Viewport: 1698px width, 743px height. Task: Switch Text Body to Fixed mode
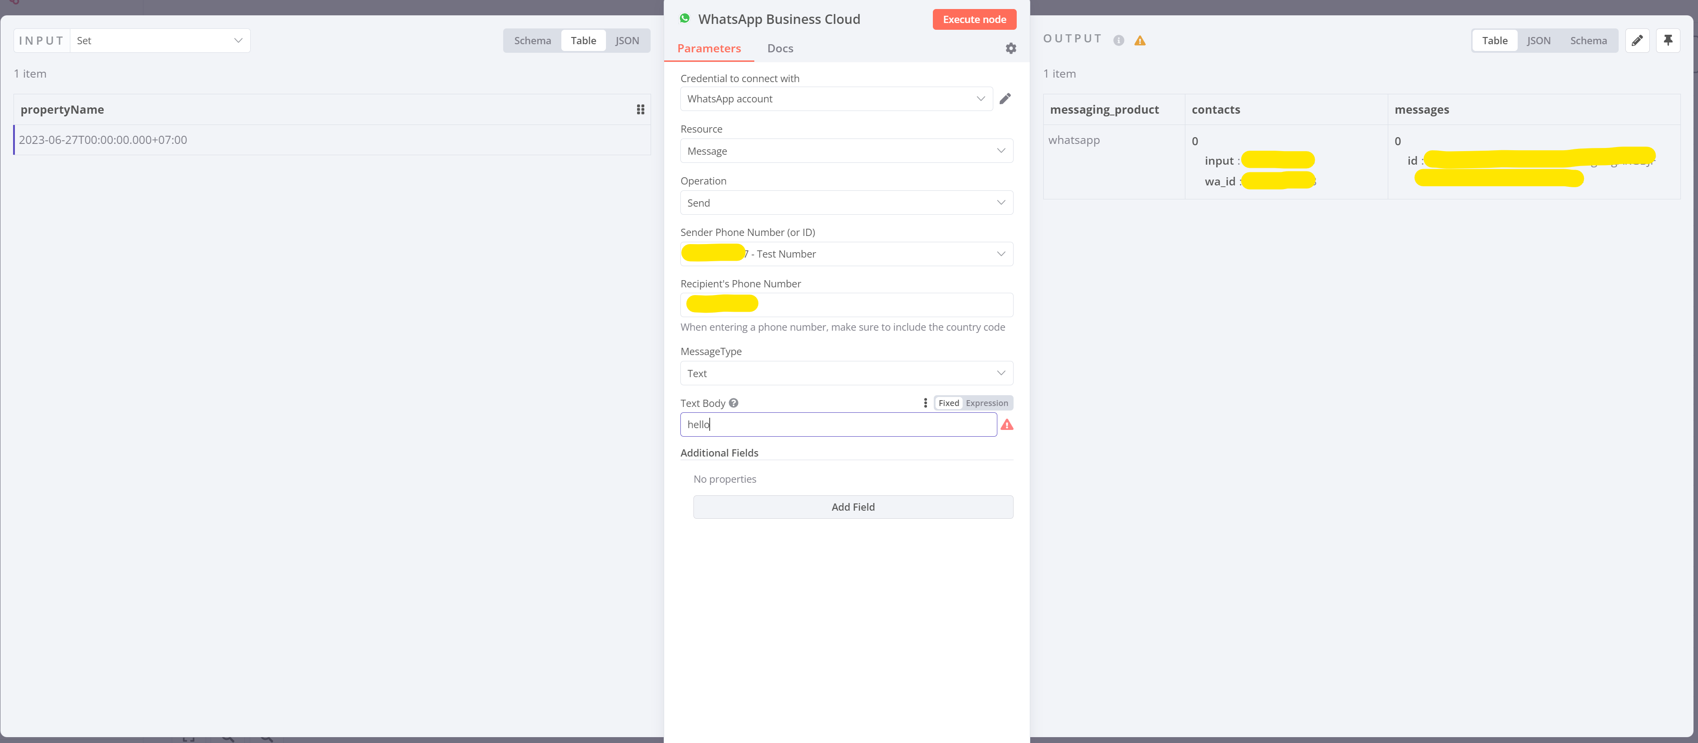(x=949, y=403)
